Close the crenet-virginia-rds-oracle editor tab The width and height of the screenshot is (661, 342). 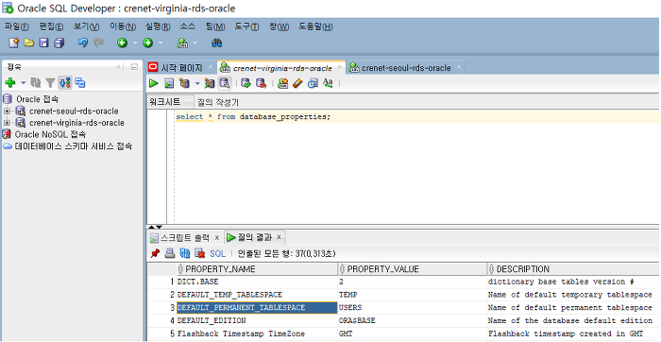click(339, 67)
